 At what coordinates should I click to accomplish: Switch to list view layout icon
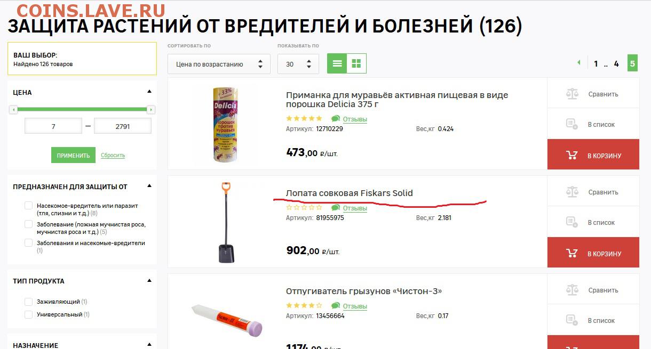click(337, 64)
